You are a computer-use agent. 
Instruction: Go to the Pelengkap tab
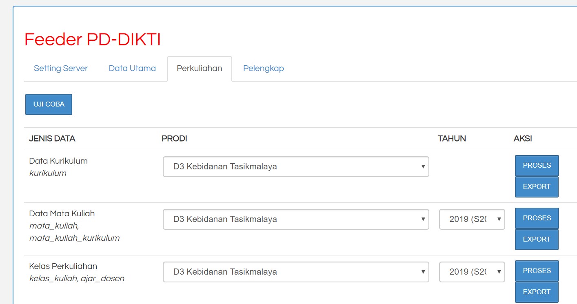tap(263, 69)
